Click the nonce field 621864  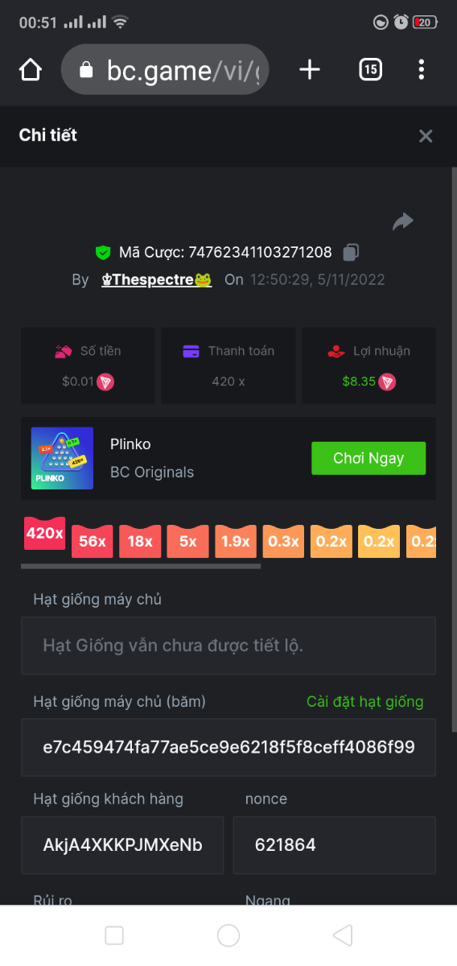point(335,845)
